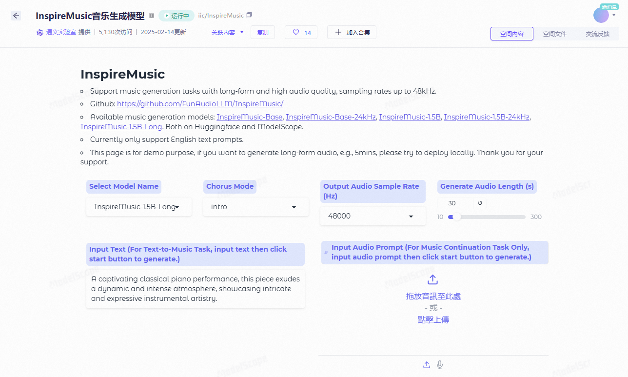Click the reset icon next to the 30 value
The height and width of the screenshot is (377, 628).
[480, 203]
